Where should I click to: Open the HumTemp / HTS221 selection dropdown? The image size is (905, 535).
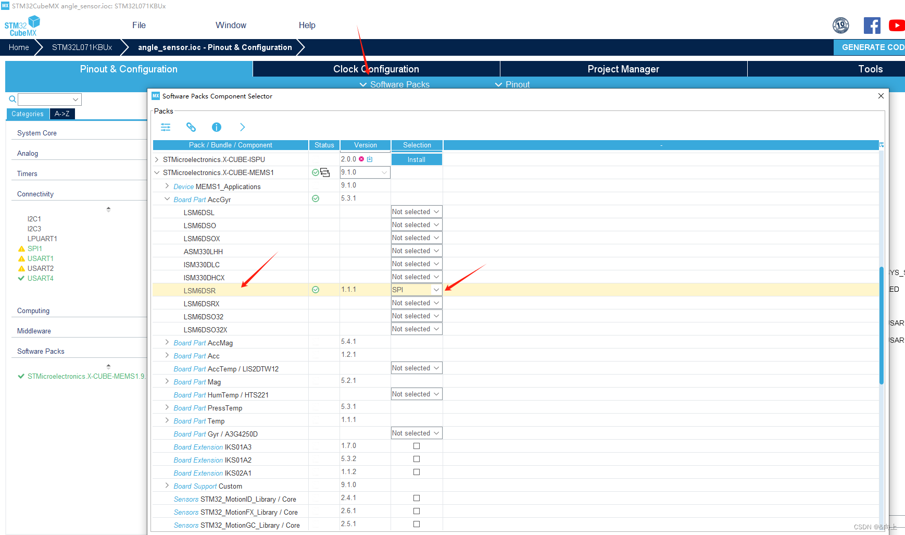417,394
